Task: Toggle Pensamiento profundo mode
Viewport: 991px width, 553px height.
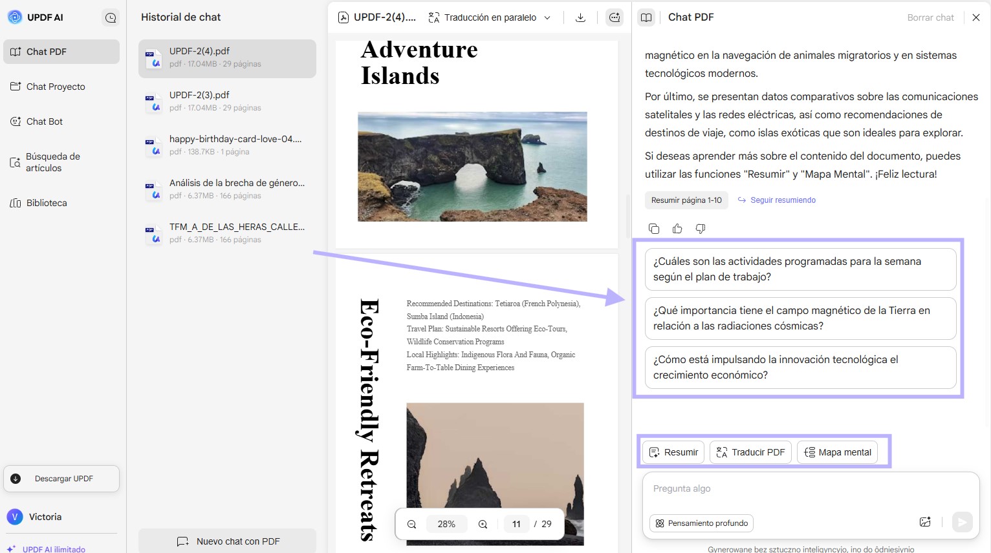Action: point(701,523)
